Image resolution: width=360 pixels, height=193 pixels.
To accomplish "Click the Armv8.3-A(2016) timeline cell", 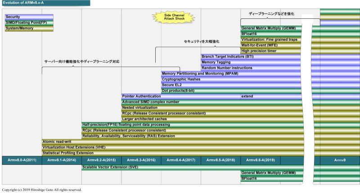I will coord(141,160).
